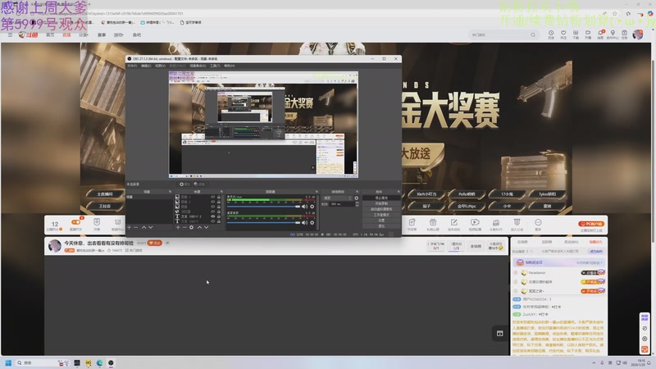Adjust the second mixer channel volume slider

(x=263, y=222)
